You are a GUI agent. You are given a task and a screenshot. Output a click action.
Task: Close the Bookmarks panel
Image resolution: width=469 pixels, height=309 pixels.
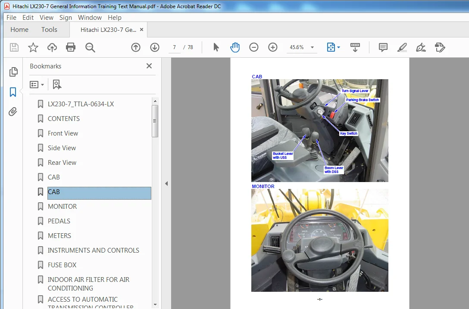pyautogui.click(x=149, y=66)
